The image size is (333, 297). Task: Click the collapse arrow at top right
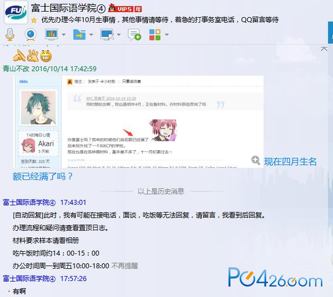pyautogui.click(x=324, y=49)
